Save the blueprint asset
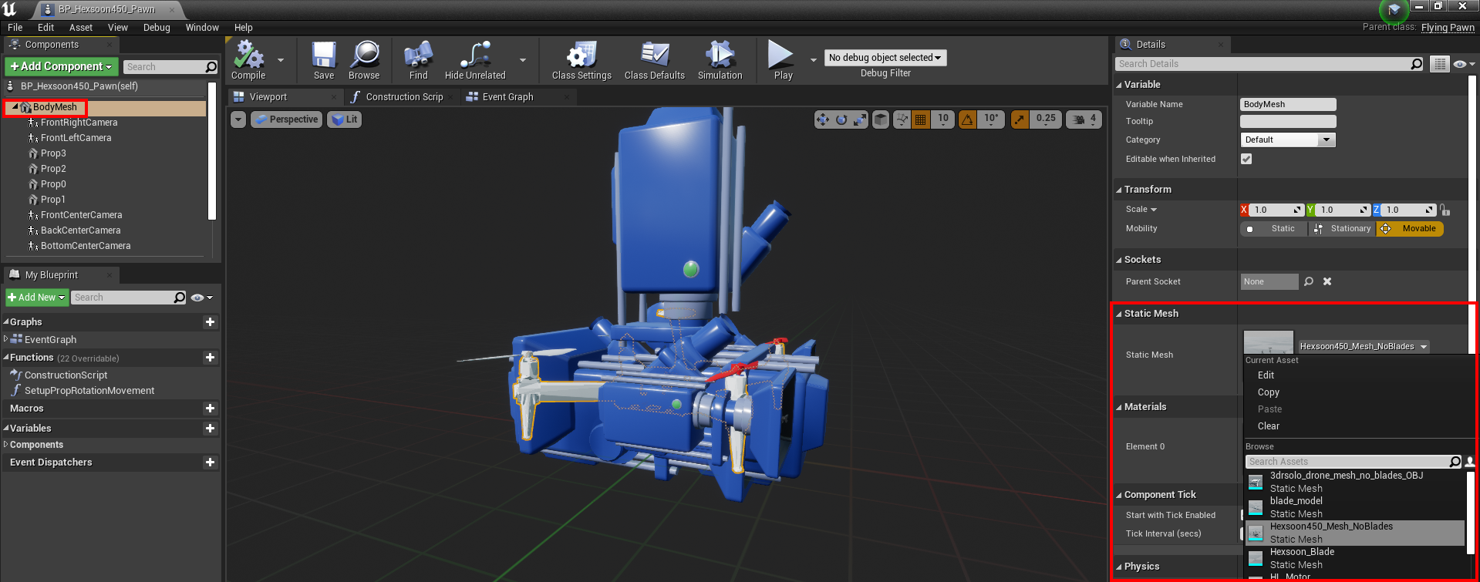This screenshot has width=1480, height=582. [324, 60]
